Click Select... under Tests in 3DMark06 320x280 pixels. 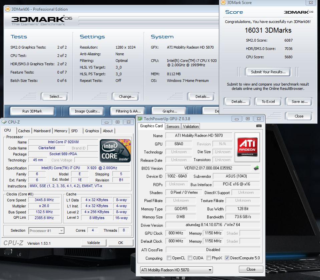(54, 97)
